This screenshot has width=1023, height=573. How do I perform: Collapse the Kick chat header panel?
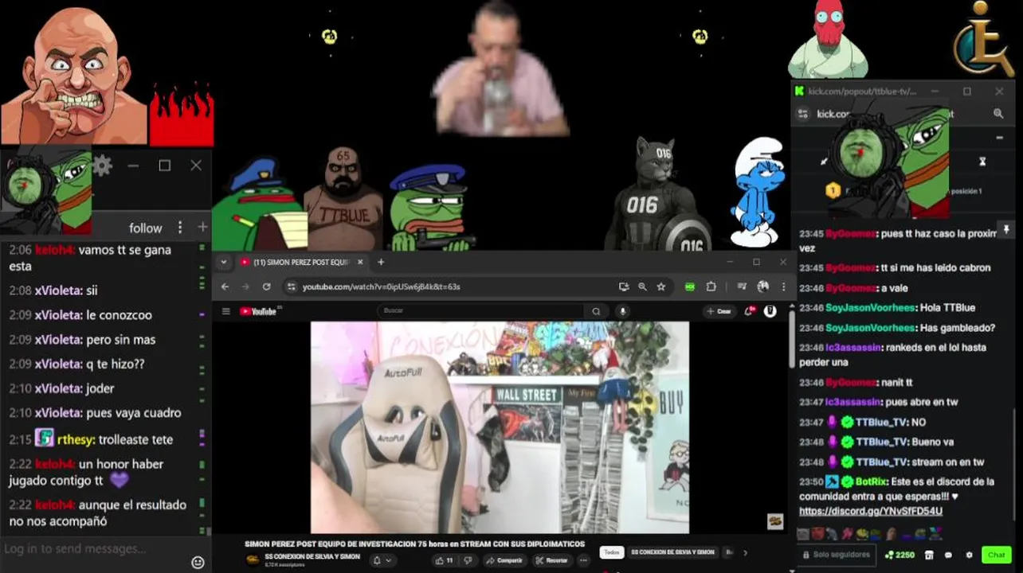[x=999, y=138]
